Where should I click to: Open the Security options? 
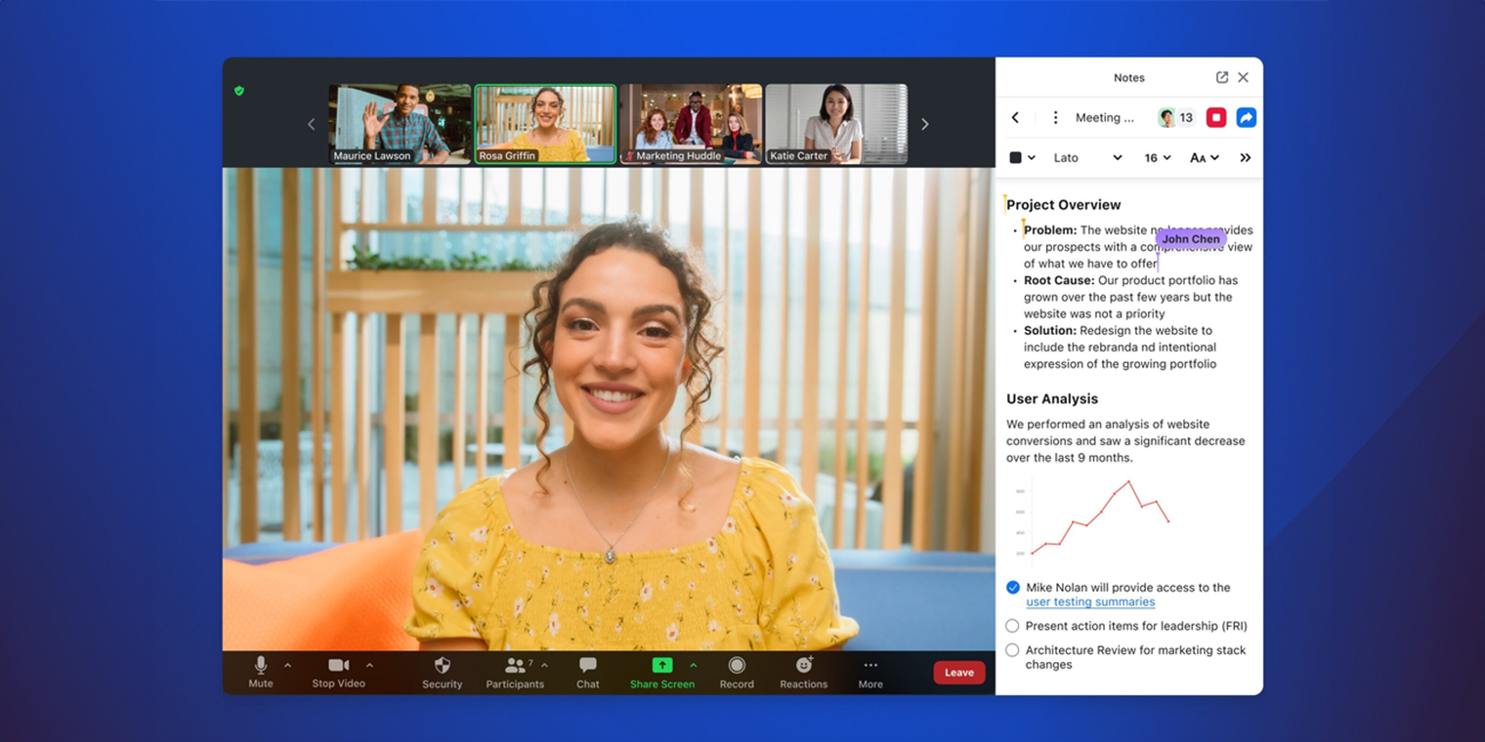pos(442,672)
